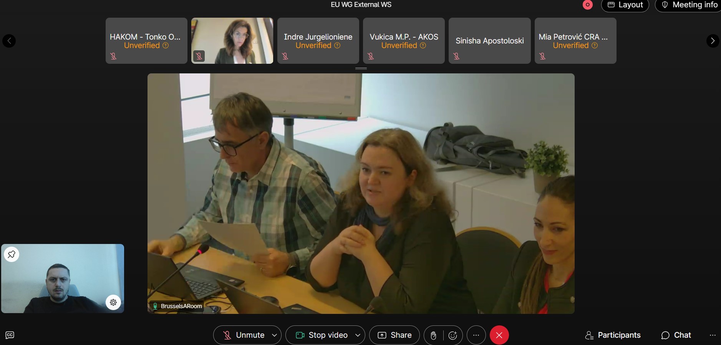
Task: Open the Chat panel
Action: [676, 335]
